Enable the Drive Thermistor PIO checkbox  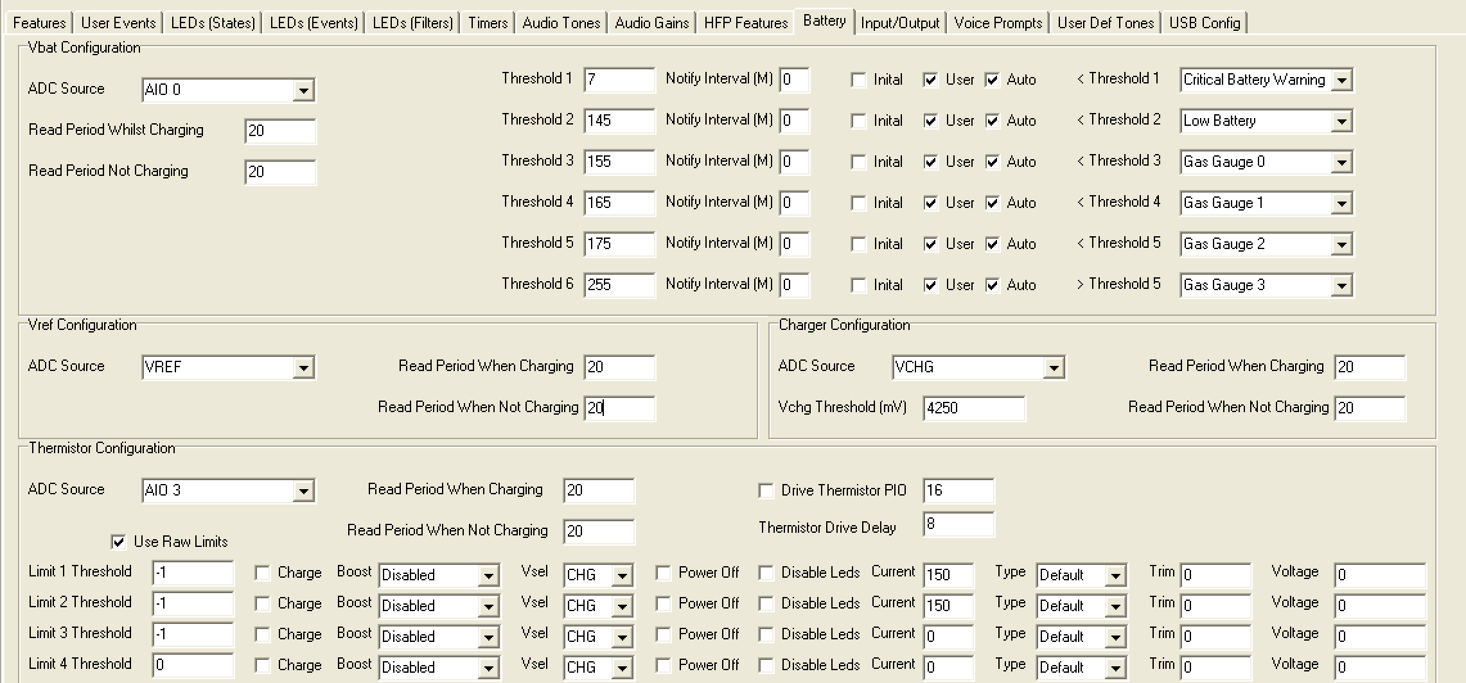(x=766, y=490)
